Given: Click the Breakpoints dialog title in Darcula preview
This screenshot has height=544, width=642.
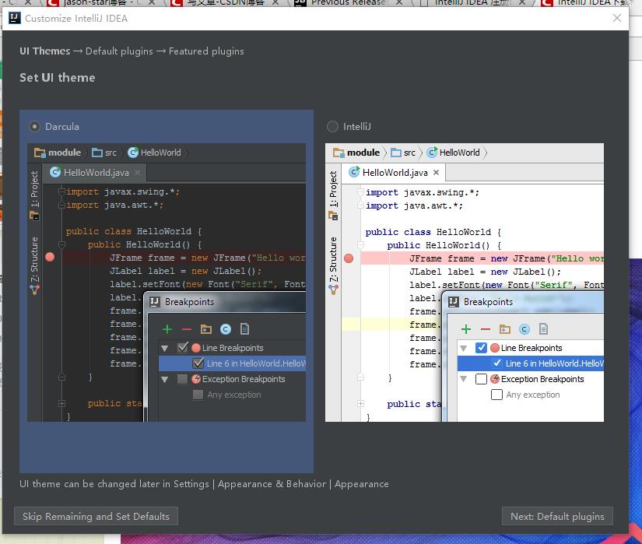Looking at the screenshot, I should click(x=189, y=302).
